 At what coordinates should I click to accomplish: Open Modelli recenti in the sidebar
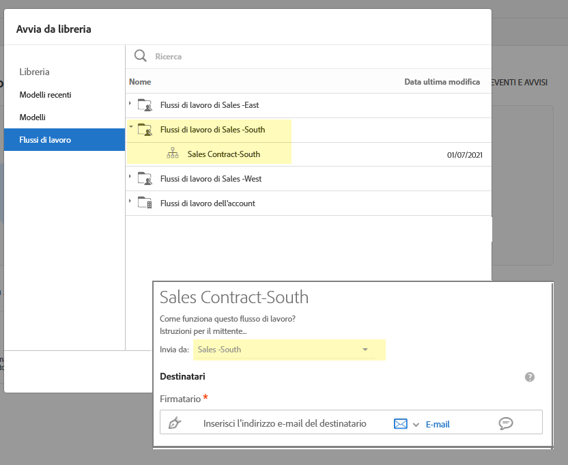[x=45, y=95]
